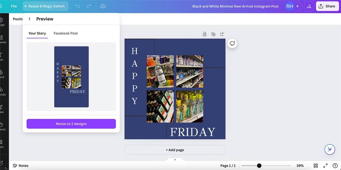Click the + Add page button
Image resolution: width=341 pixels, height=170 pixels.
[x=175, y=150]
